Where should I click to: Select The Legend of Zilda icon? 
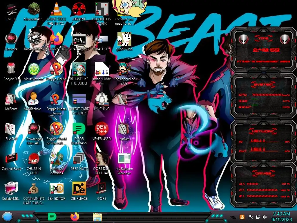[x=124, y=74]
